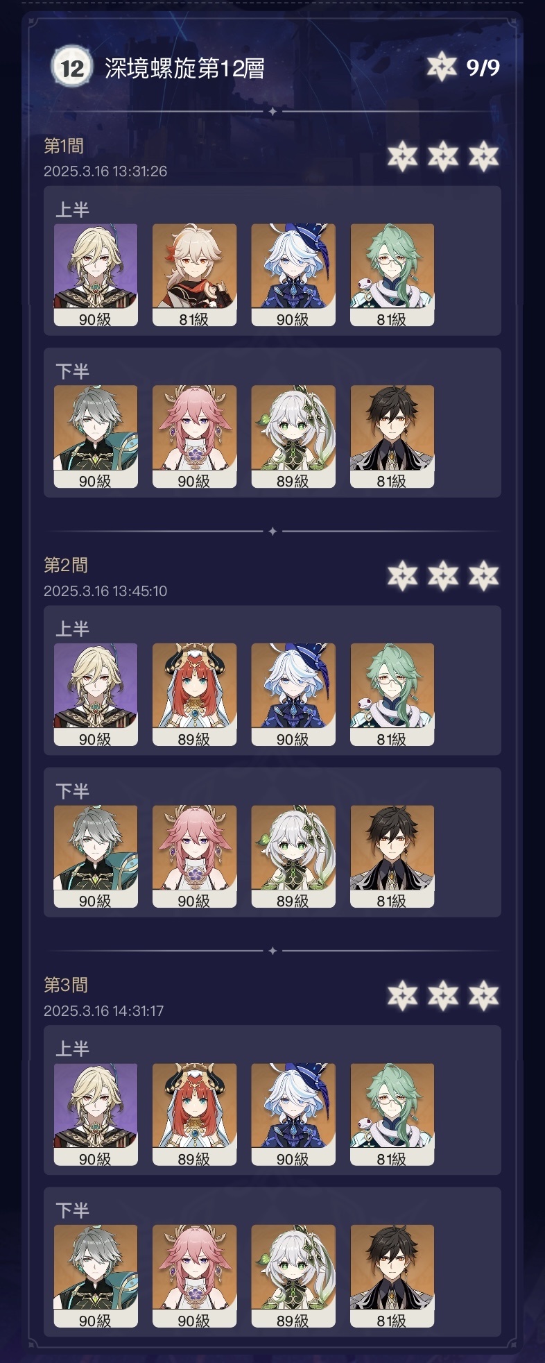The height and width of the screenshot is (1363, 545).
Task: Open the blue-hat character in 第1間 上半
Action: 293,275
